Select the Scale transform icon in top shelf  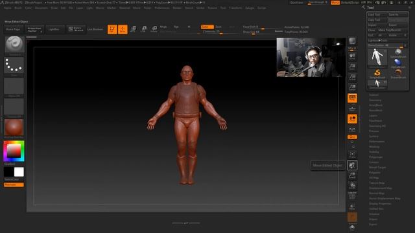tap(143, 29)
